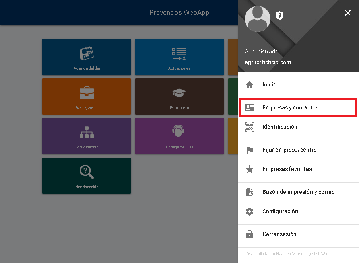
Task: Select Fijar empresa/centro option
Action: [289, 150]
